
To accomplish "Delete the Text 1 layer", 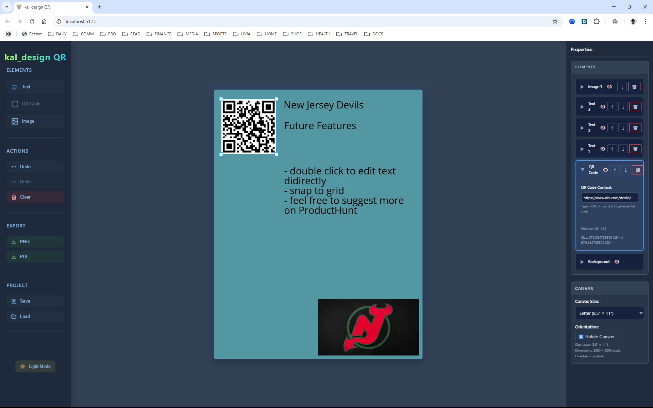I will click(x=635, y=149).
